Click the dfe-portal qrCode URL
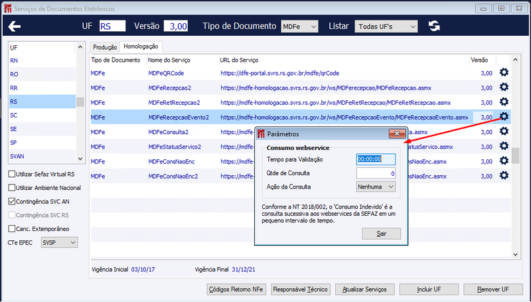Viewport: 531px width, 302px height. click(x=279, y=73)
